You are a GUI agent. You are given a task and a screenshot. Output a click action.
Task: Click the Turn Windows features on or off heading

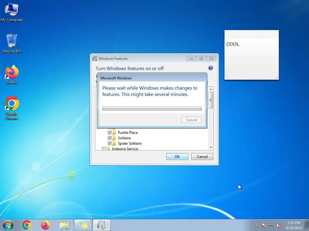coord(129,68)
